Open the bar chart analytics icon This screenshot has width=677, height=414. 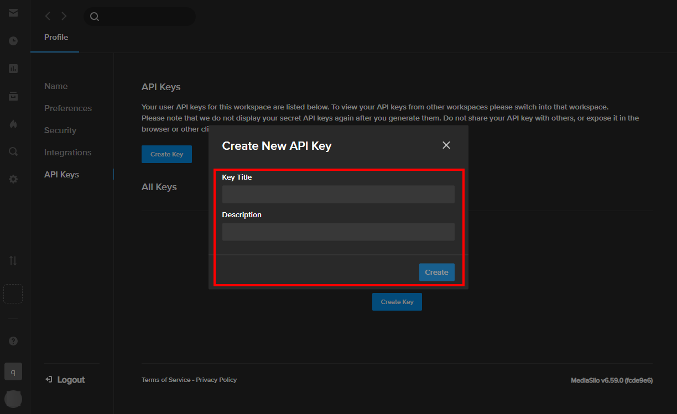tap(13, 69)
